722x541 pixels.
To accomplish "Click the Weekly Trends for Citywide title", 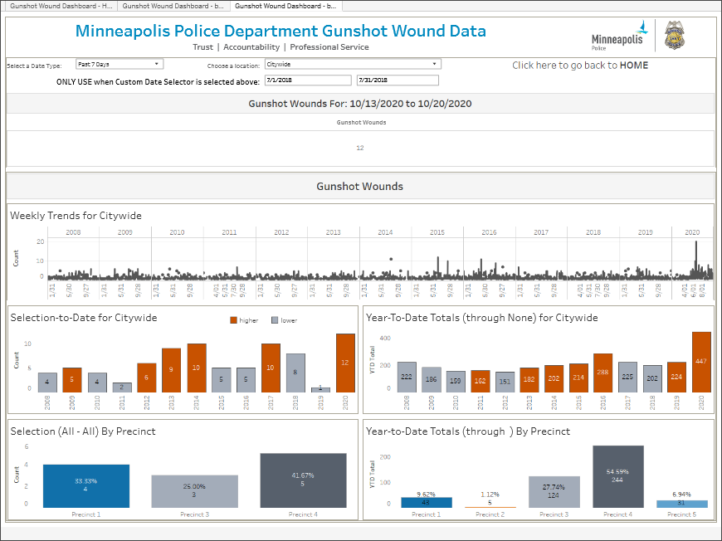I will point(76,216).
